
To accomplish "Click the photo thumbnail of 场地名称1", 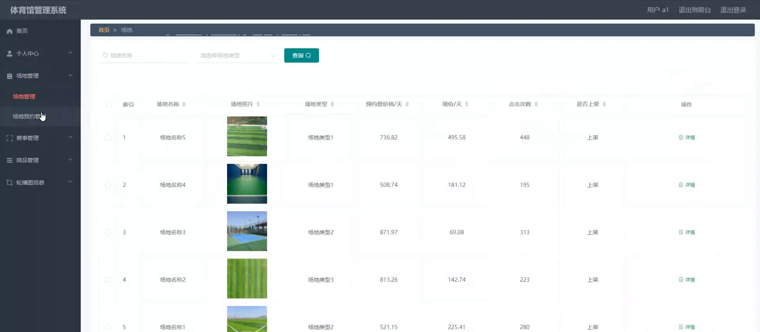I will (x=247, y=319).
